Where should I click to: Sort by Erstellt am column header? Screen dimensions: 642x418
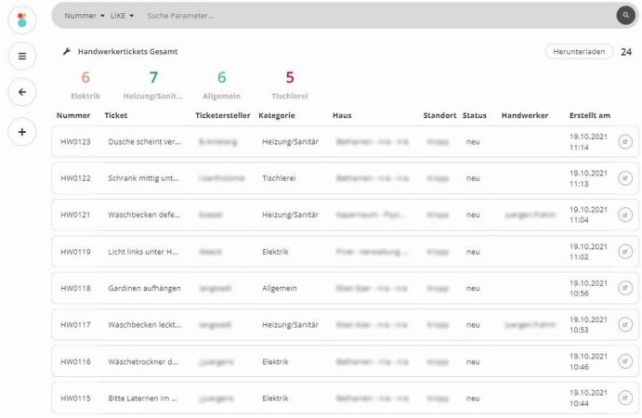pos(589,115)
